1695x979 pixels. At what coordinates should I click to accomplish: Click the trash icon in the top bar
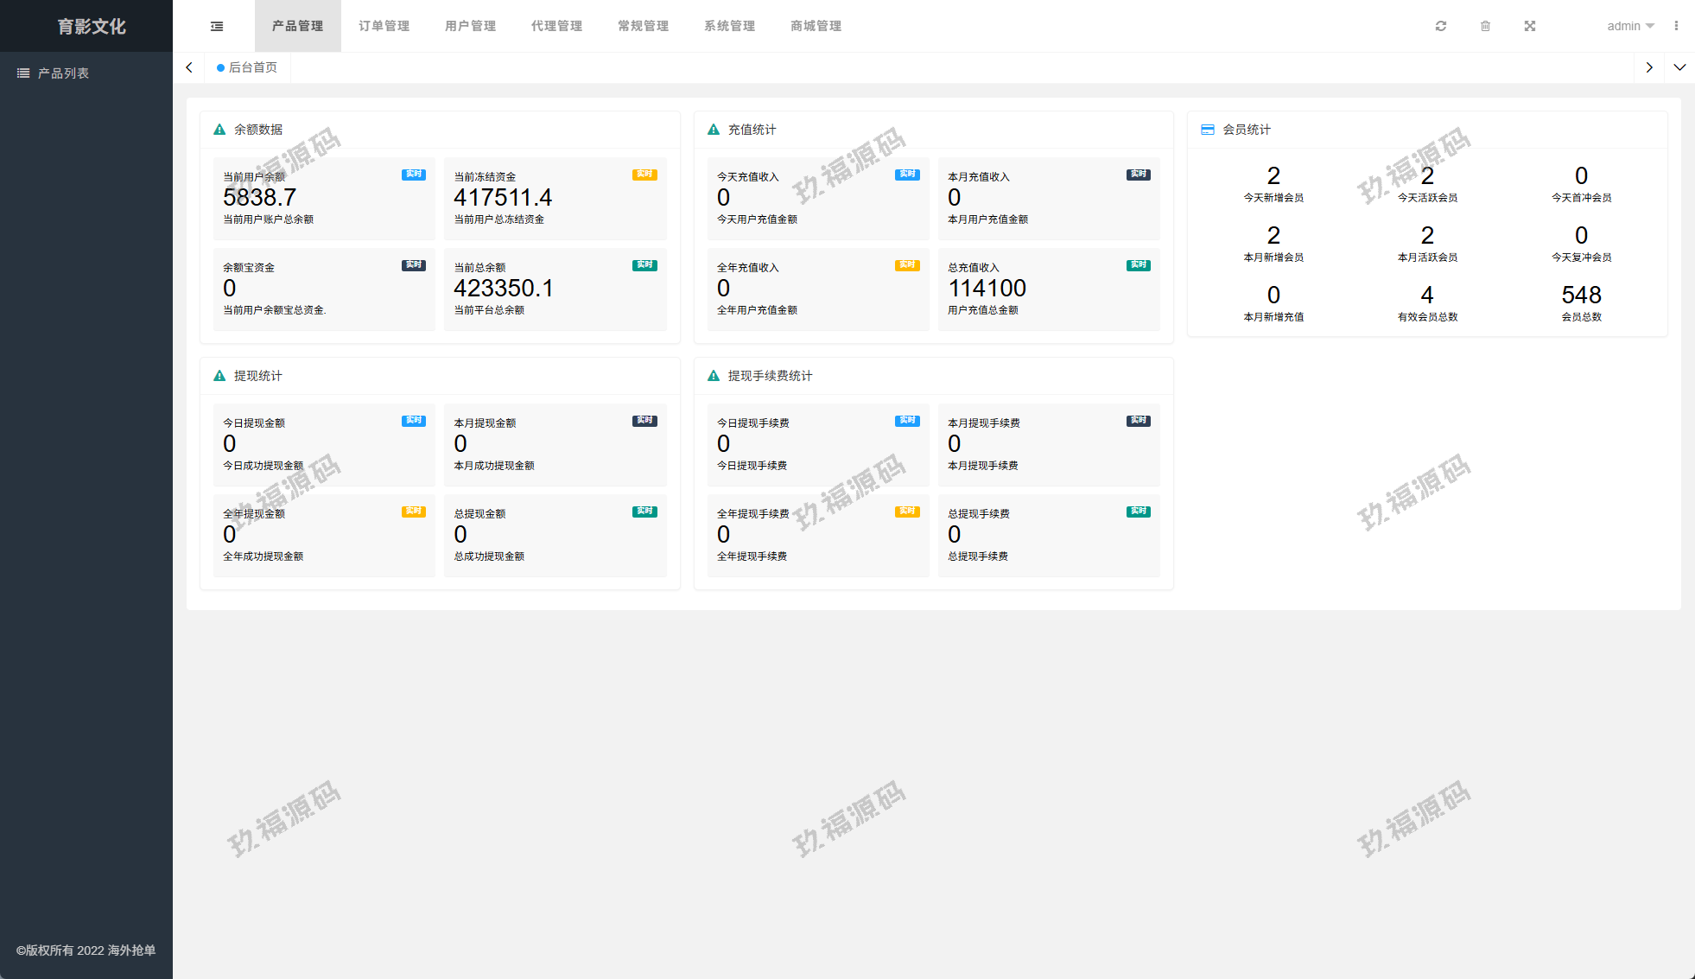coord(1485,26)
